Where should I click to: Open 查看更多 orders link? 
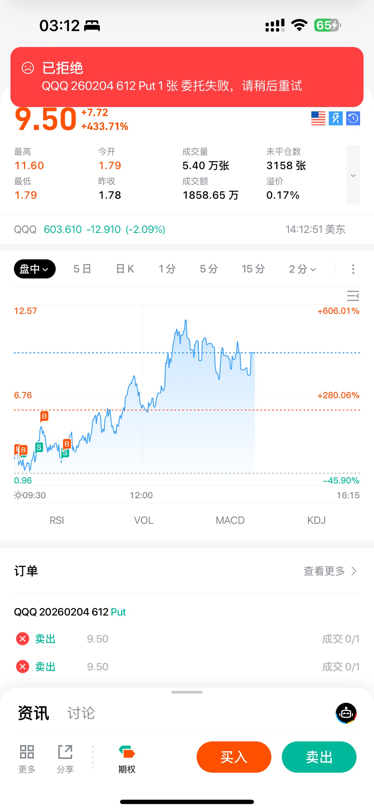point(330,571)
